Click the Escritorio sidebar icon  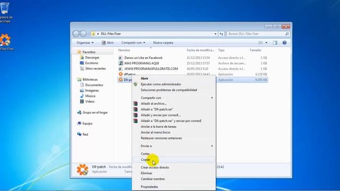(82, 63)
